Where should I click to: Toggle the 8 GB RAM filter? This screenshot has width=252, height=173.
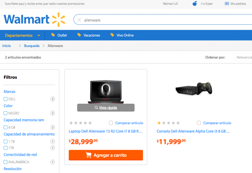click(6, 127)
